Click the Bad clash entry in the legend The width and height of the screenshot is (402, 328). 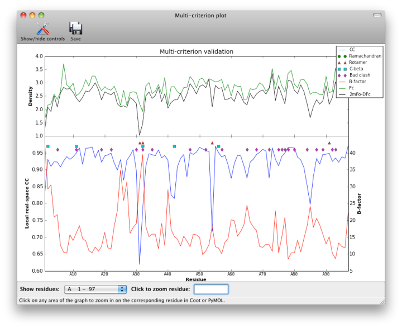360,75
